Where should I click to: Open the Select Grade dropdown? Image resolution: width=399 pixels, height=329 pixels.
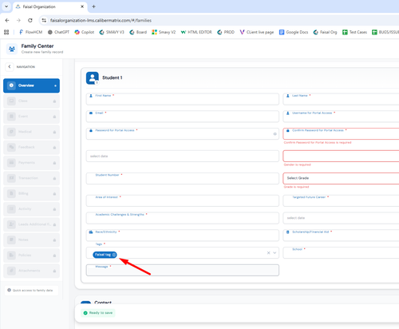(341, 178)
